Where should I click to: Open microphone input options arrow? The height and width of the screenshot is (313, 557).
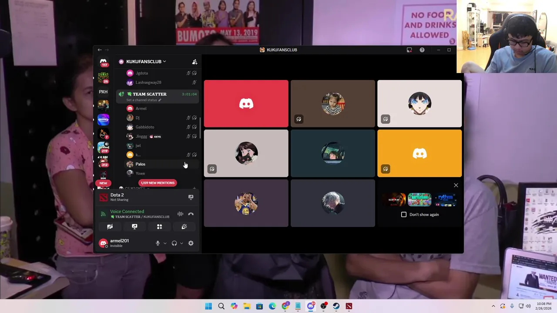(x=165, y=243)
